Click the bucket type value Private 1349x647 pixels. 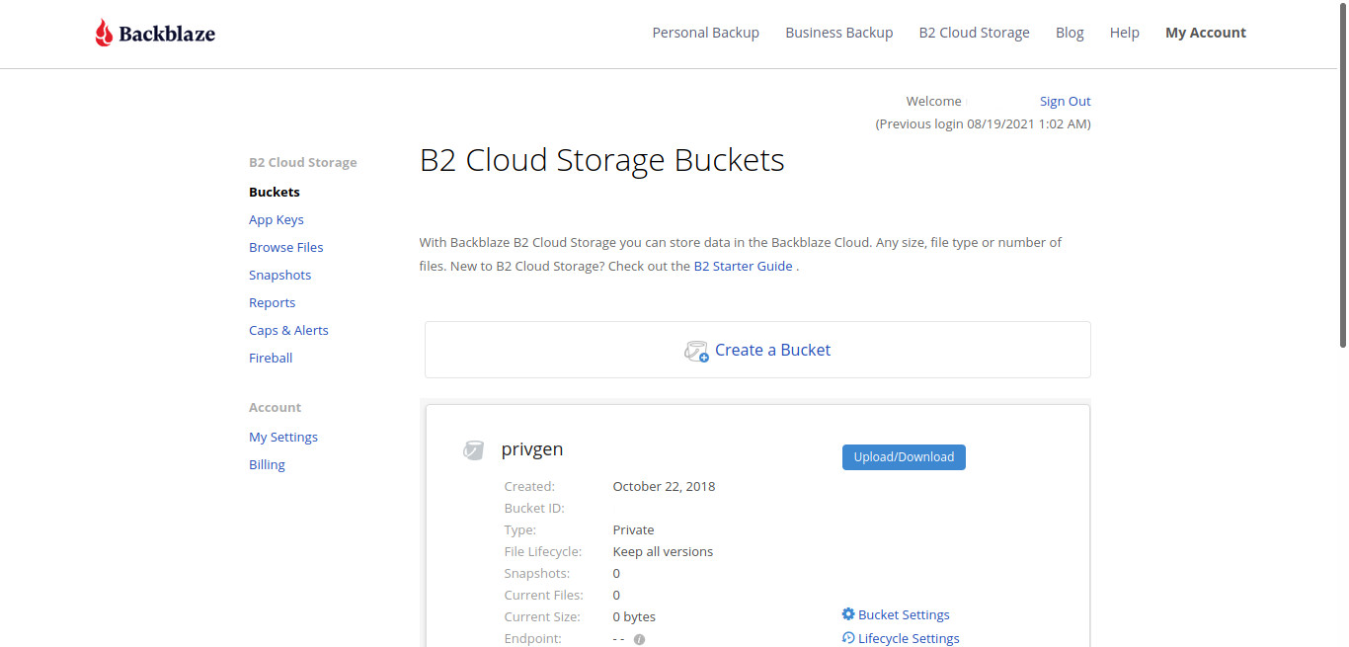click(633, 529)
